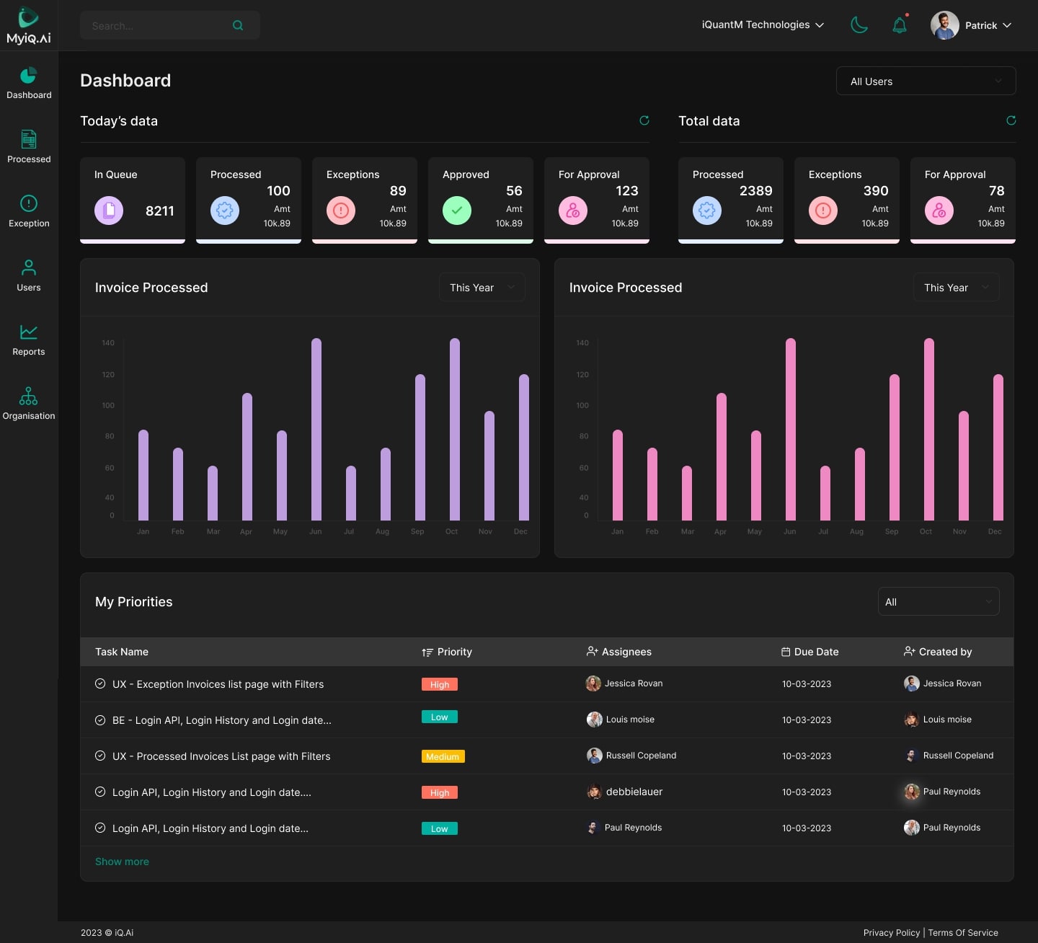Click the Due Date calendar icon
Image resolution: width=1038 pixels, height=943 pixels.
pyautogui.click(x=786, y=652)
